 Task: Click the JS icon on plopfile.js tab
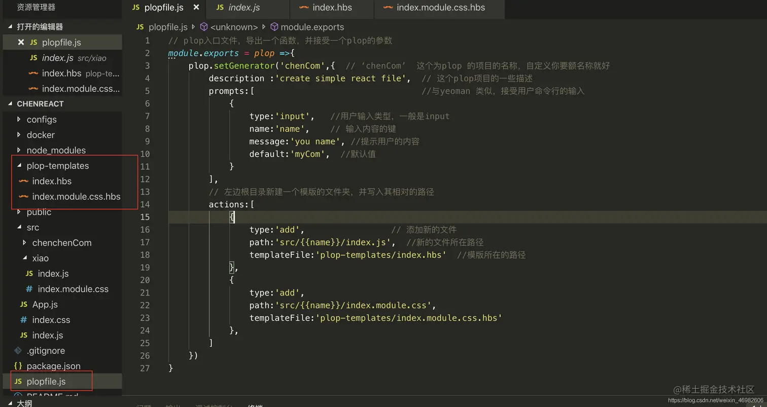135,8
